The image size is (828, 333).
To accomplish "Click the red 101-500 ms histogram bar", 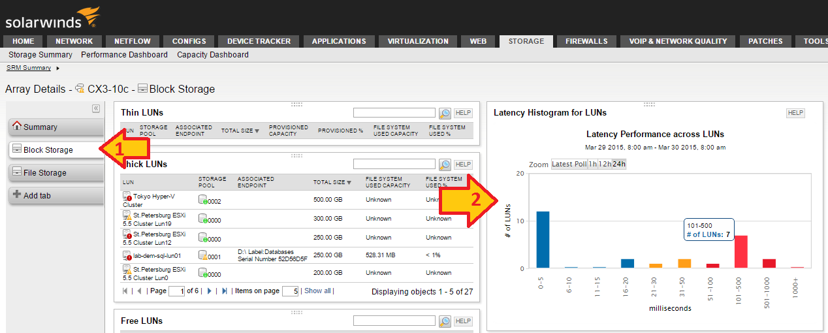I will coord(741,251).
